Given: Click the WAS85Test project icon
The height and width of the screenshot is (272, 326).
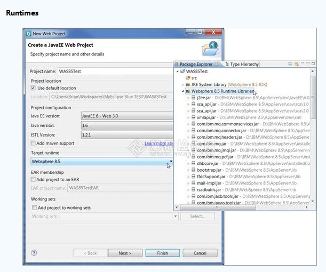Looking at the screenshot, I should click(182, 71).
